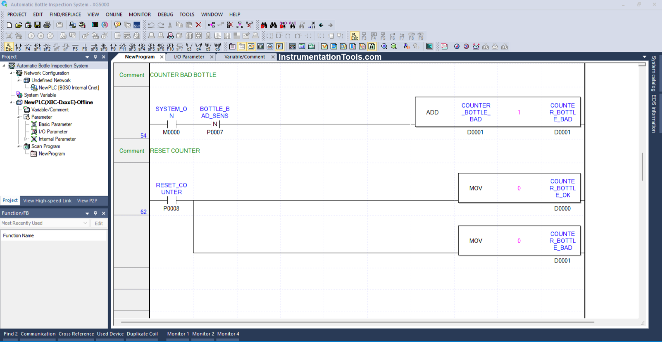
Task: Pin the Project panel
Action: 96,57
